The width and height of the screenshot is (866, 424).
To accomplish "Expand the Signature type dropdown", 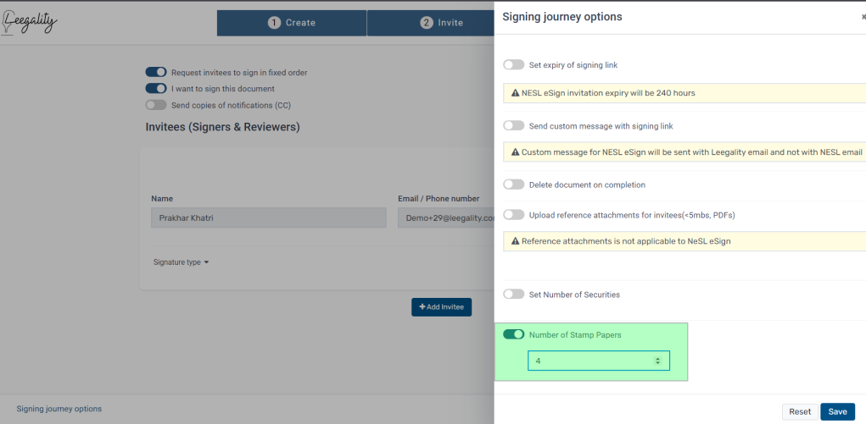I will (x=182, y=262).
